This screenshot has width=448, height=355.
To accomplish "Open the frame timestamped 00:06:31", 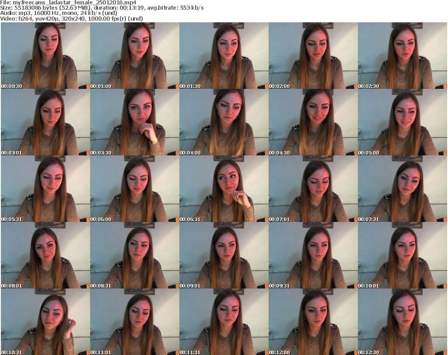I will pyautogui.click(x=224, y=189).
